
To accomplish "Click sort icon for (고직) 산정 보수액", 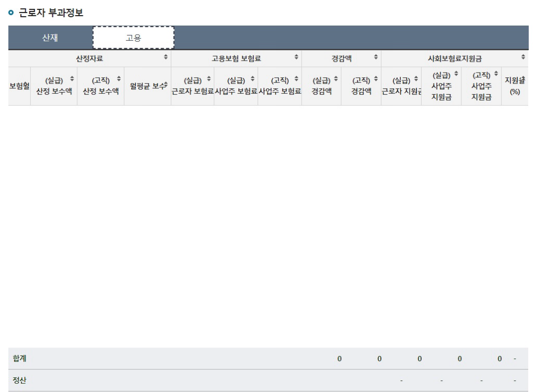I will tap(119, 78).
